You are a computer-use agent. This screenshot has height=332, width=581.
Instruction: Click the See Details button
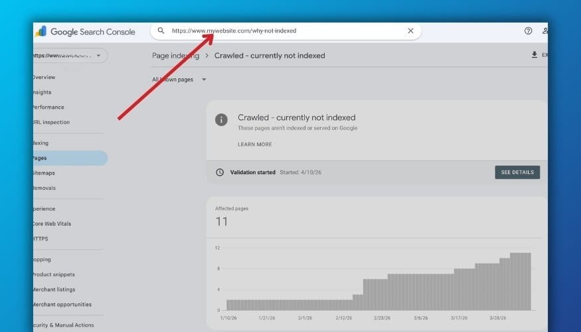click(517, 172)
